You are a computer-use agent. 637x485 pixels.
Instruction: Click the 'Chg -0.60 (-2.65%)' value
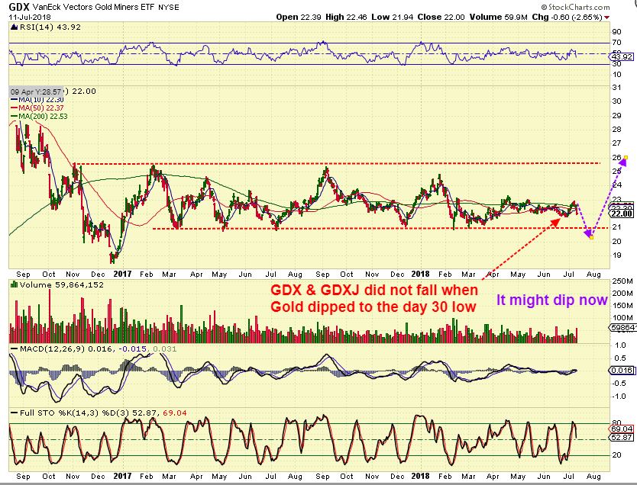point(567,17)
